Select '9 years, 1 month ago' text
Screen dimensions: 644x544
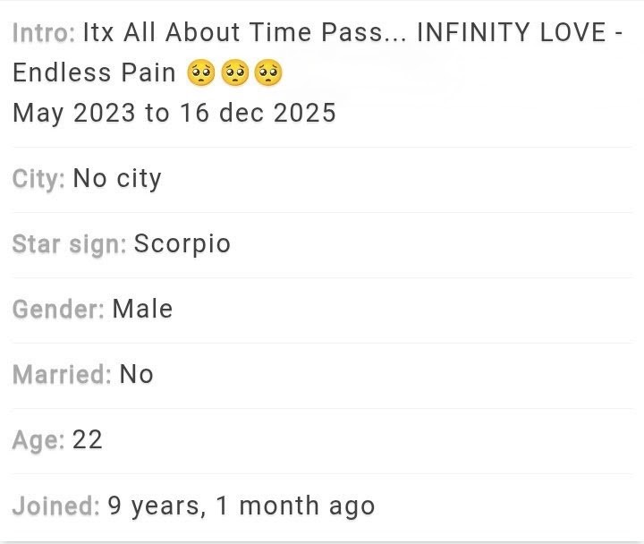pyautogui.click(x=241, y=506)
